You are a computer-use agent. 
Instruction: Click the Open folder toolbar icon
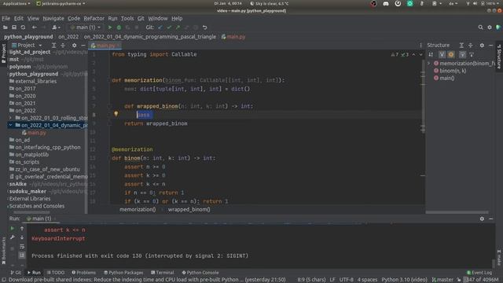6,28
